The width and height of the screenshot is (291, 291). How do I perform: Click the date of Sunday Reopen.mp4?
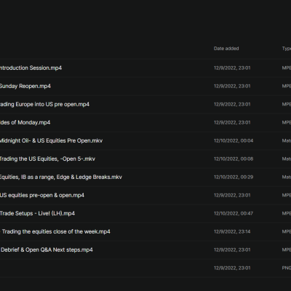232,86
